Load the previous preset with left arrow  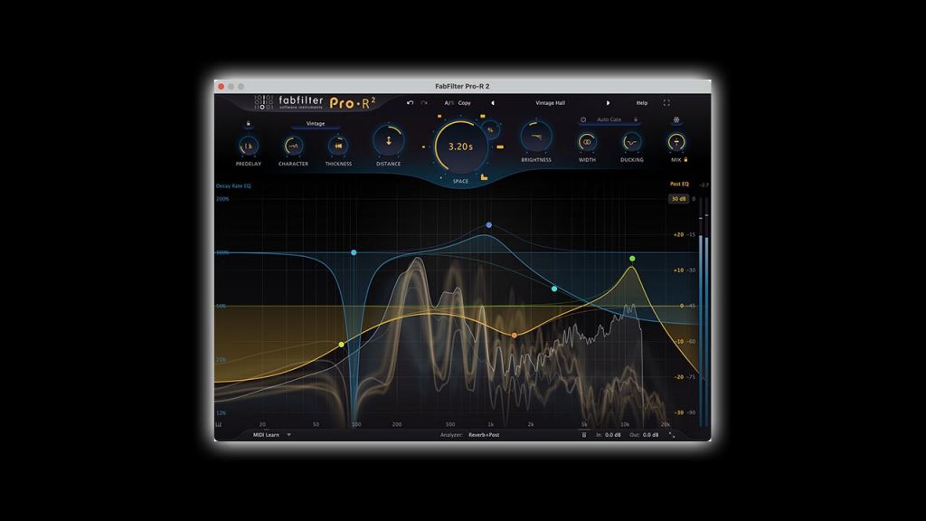click(x=493, y=103)
